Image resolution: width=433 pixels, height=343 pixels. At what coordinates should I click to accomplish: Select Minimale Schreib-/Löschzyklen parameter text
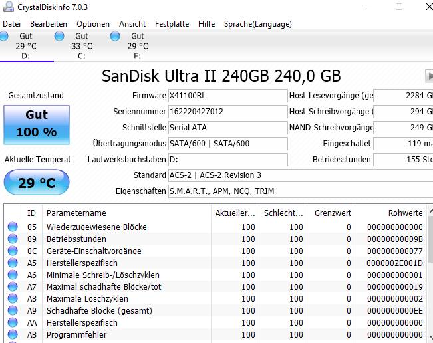(x=102, y=275)
